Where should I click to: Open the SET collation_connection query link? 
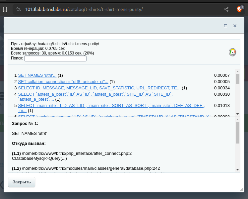(63, 82)
